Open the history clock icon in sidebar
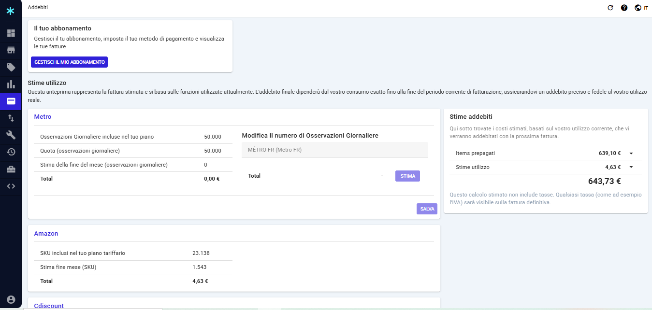This screenshot has height=310, width=652. (11, 152)
